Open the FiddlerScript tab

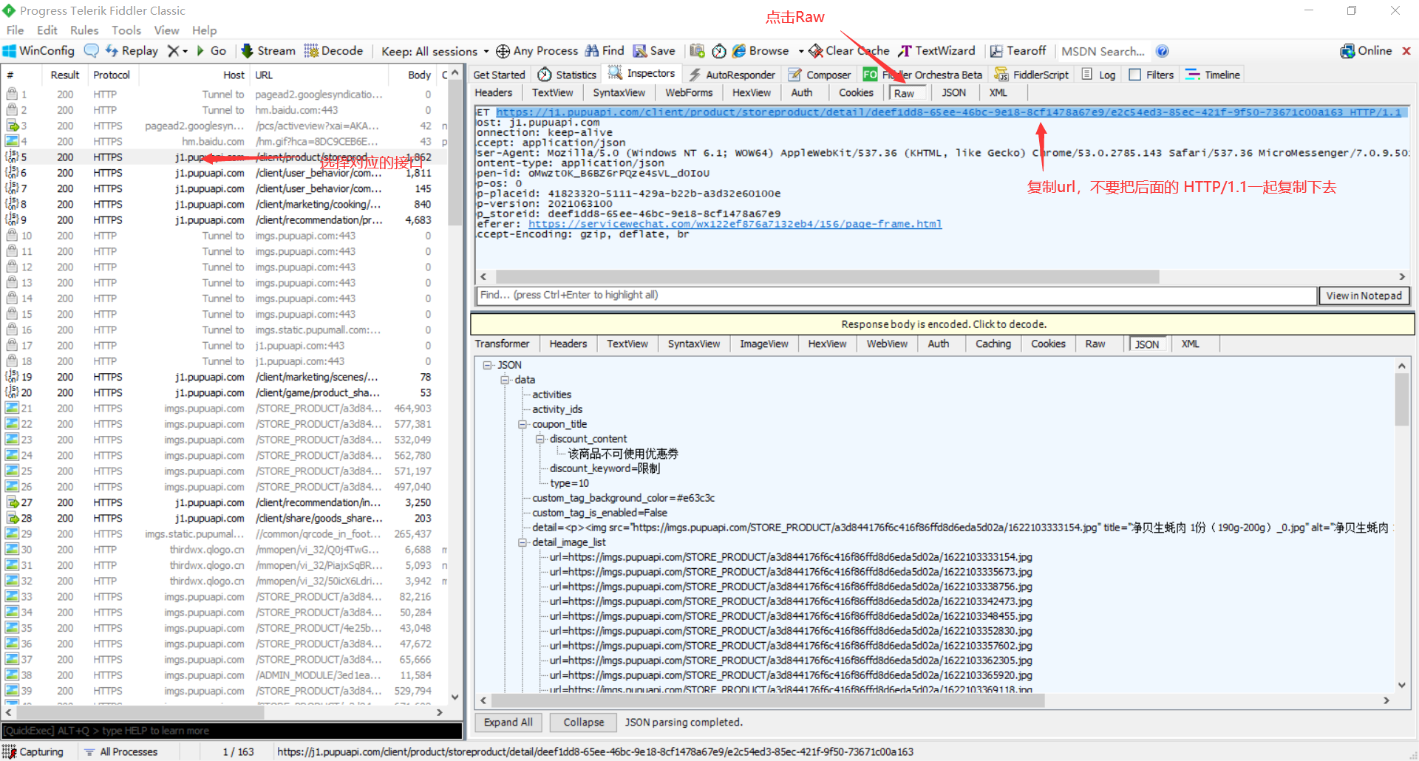click(x=1032, y=75)
